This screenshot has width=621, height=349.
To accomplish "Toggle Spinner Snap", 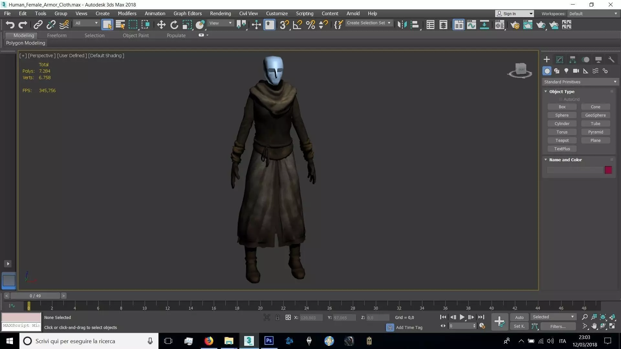I will click(x=323, y=25).
